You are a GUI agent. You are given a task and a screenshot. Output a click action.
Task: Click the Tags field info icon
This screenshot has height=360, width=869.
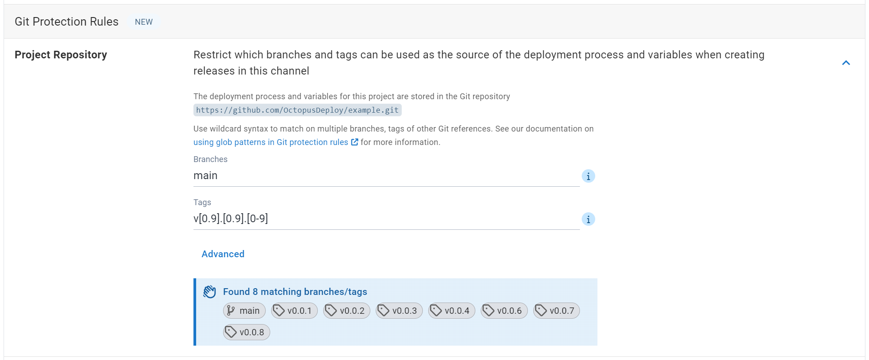[588, 219]
